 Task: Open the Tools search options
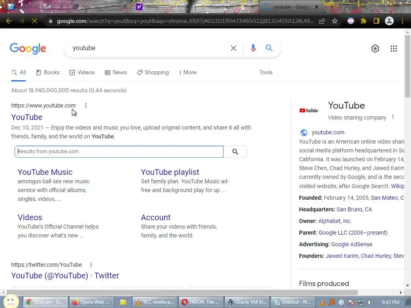(x=266, y=73)
